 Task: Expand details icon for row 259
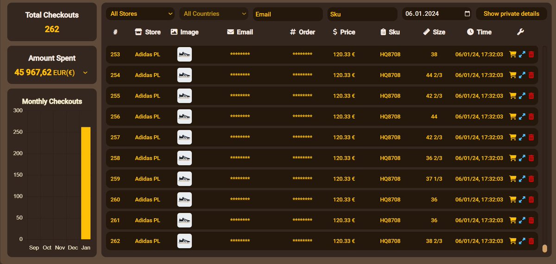(522, 179)
